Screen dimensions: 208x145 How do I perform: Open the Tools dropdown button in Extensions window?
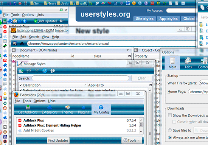click(132, 140)
